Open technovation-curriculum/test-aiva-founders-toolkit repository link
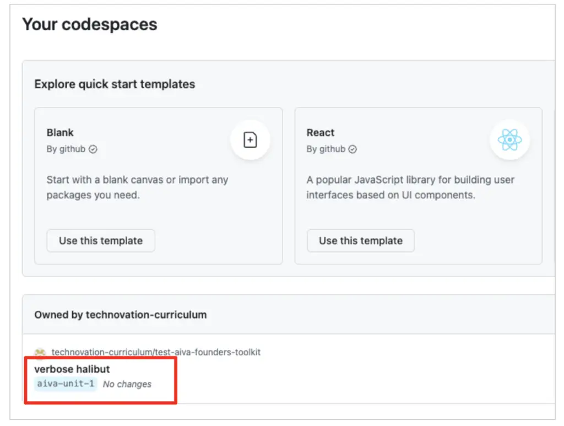Viewport: 564px width, 426px height. [x=156, y=352]
